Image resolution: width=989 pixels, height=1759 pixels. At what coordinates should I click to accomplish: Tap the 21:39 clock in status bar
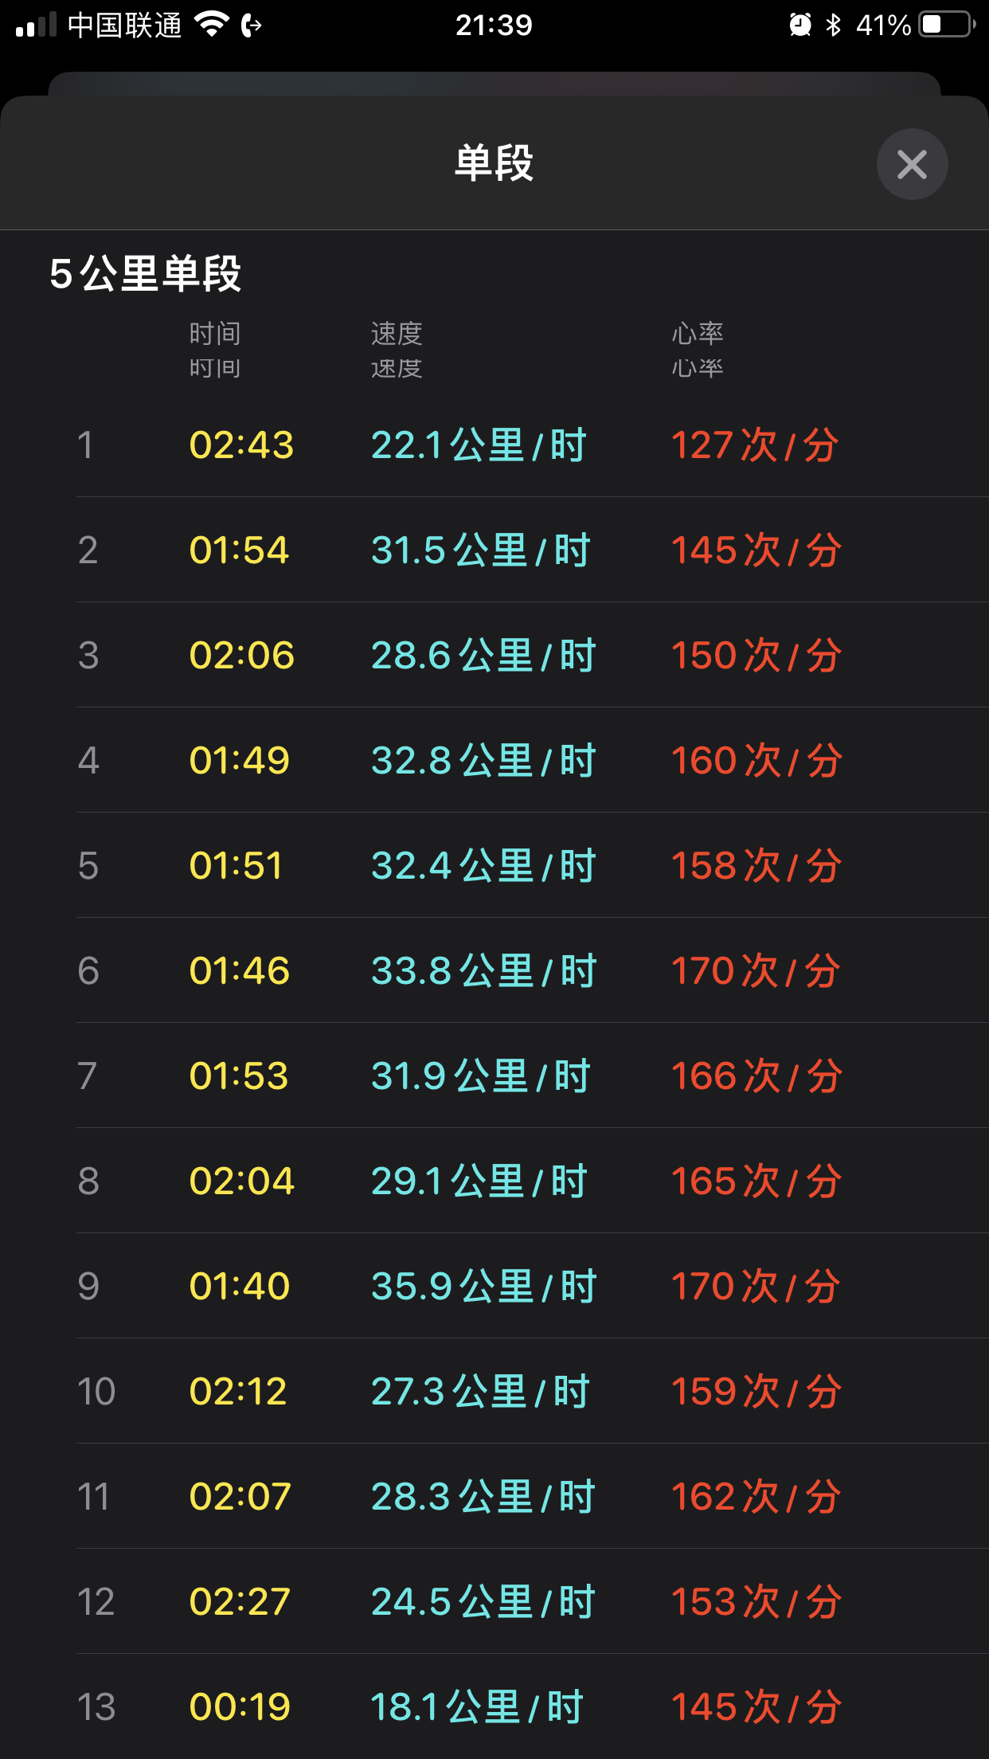(x=494, y=25)
